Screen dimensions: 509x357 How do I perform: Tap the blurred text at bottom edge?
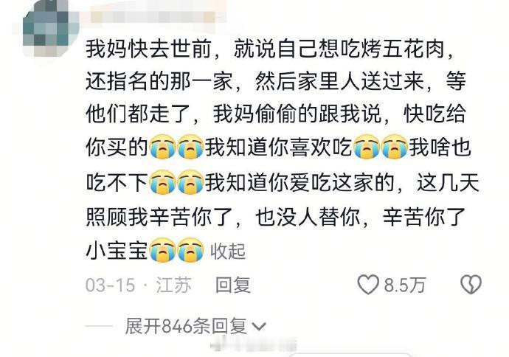[254, 345]
